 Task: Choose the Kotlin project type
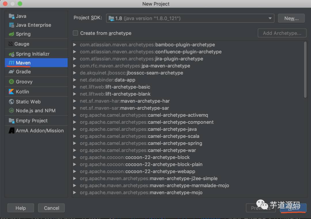pos(36,92)
